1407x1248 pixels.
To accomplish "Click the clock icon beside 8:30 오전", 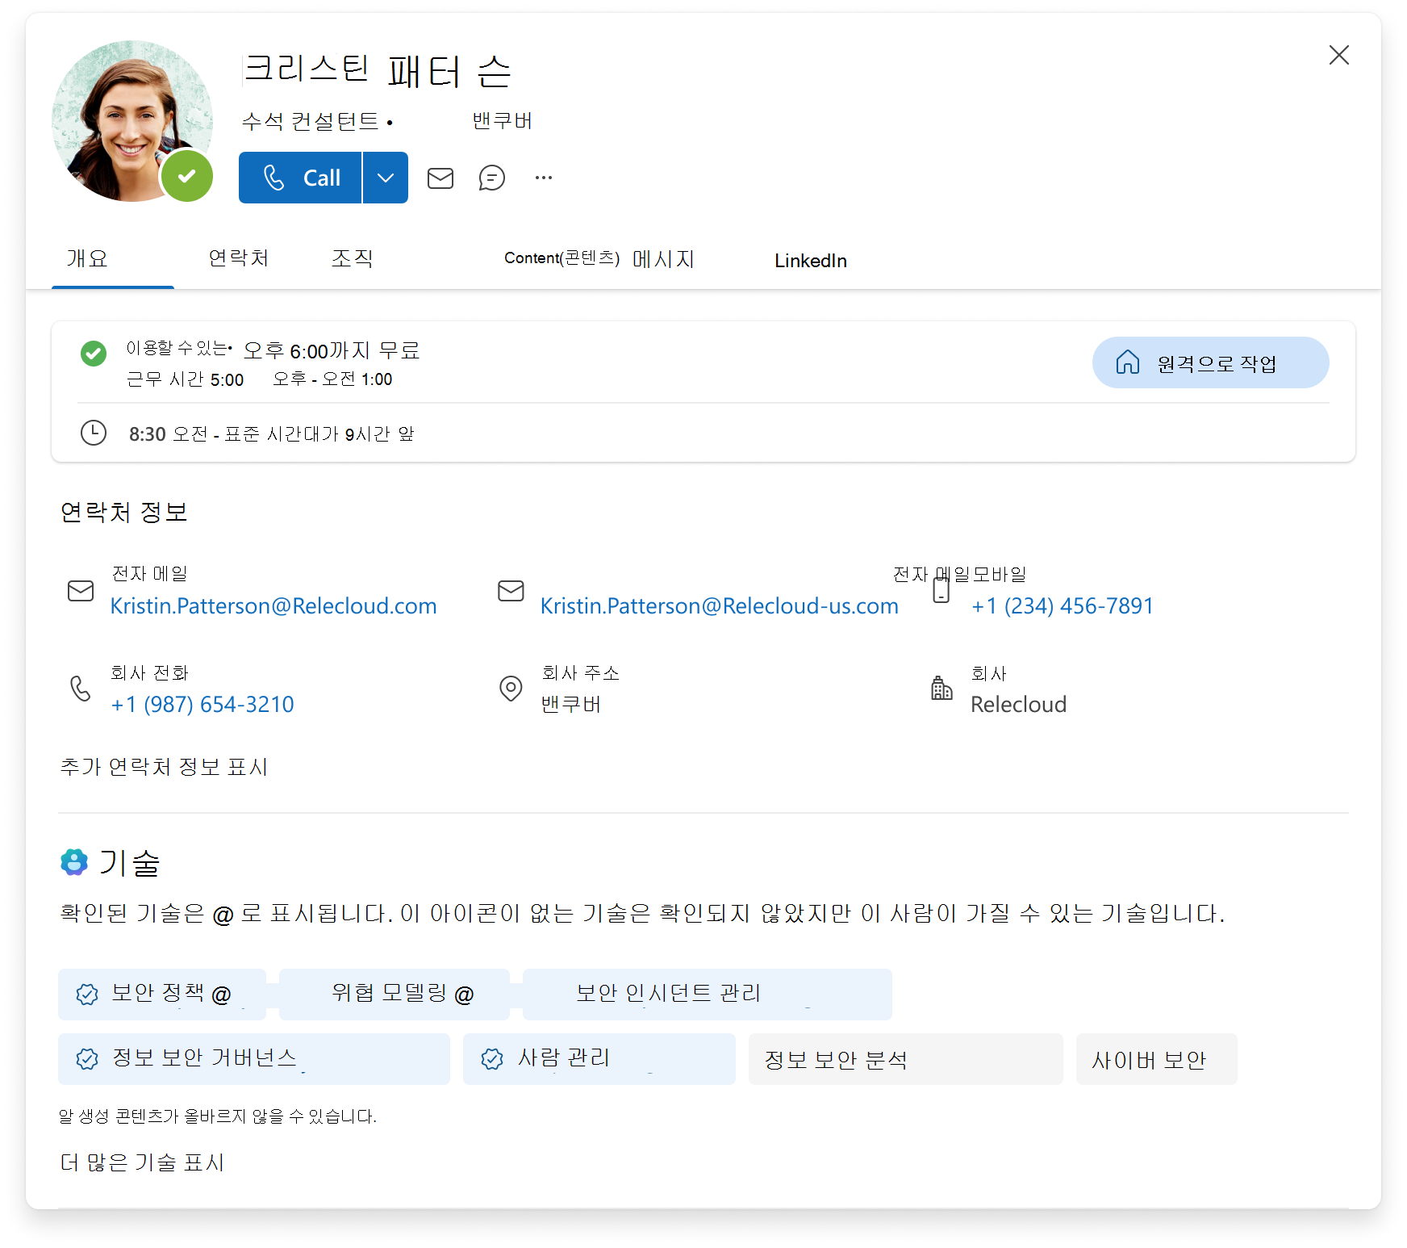I will pyautogui.click(x=94, y=433).
